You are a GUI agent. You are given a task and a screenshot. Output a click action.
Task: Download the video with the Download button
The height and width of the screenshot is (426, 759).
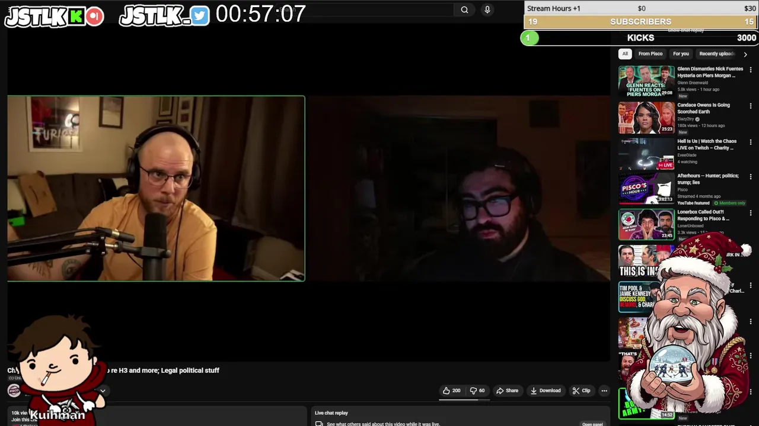[546, 390]
